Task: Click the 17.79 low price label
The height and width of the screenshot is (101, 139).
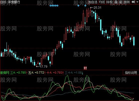Action: 44,67
